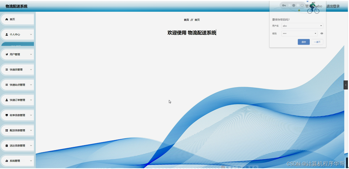
Task: Click the 物流配送系统 title in header
Action: [x=16, y=6]
